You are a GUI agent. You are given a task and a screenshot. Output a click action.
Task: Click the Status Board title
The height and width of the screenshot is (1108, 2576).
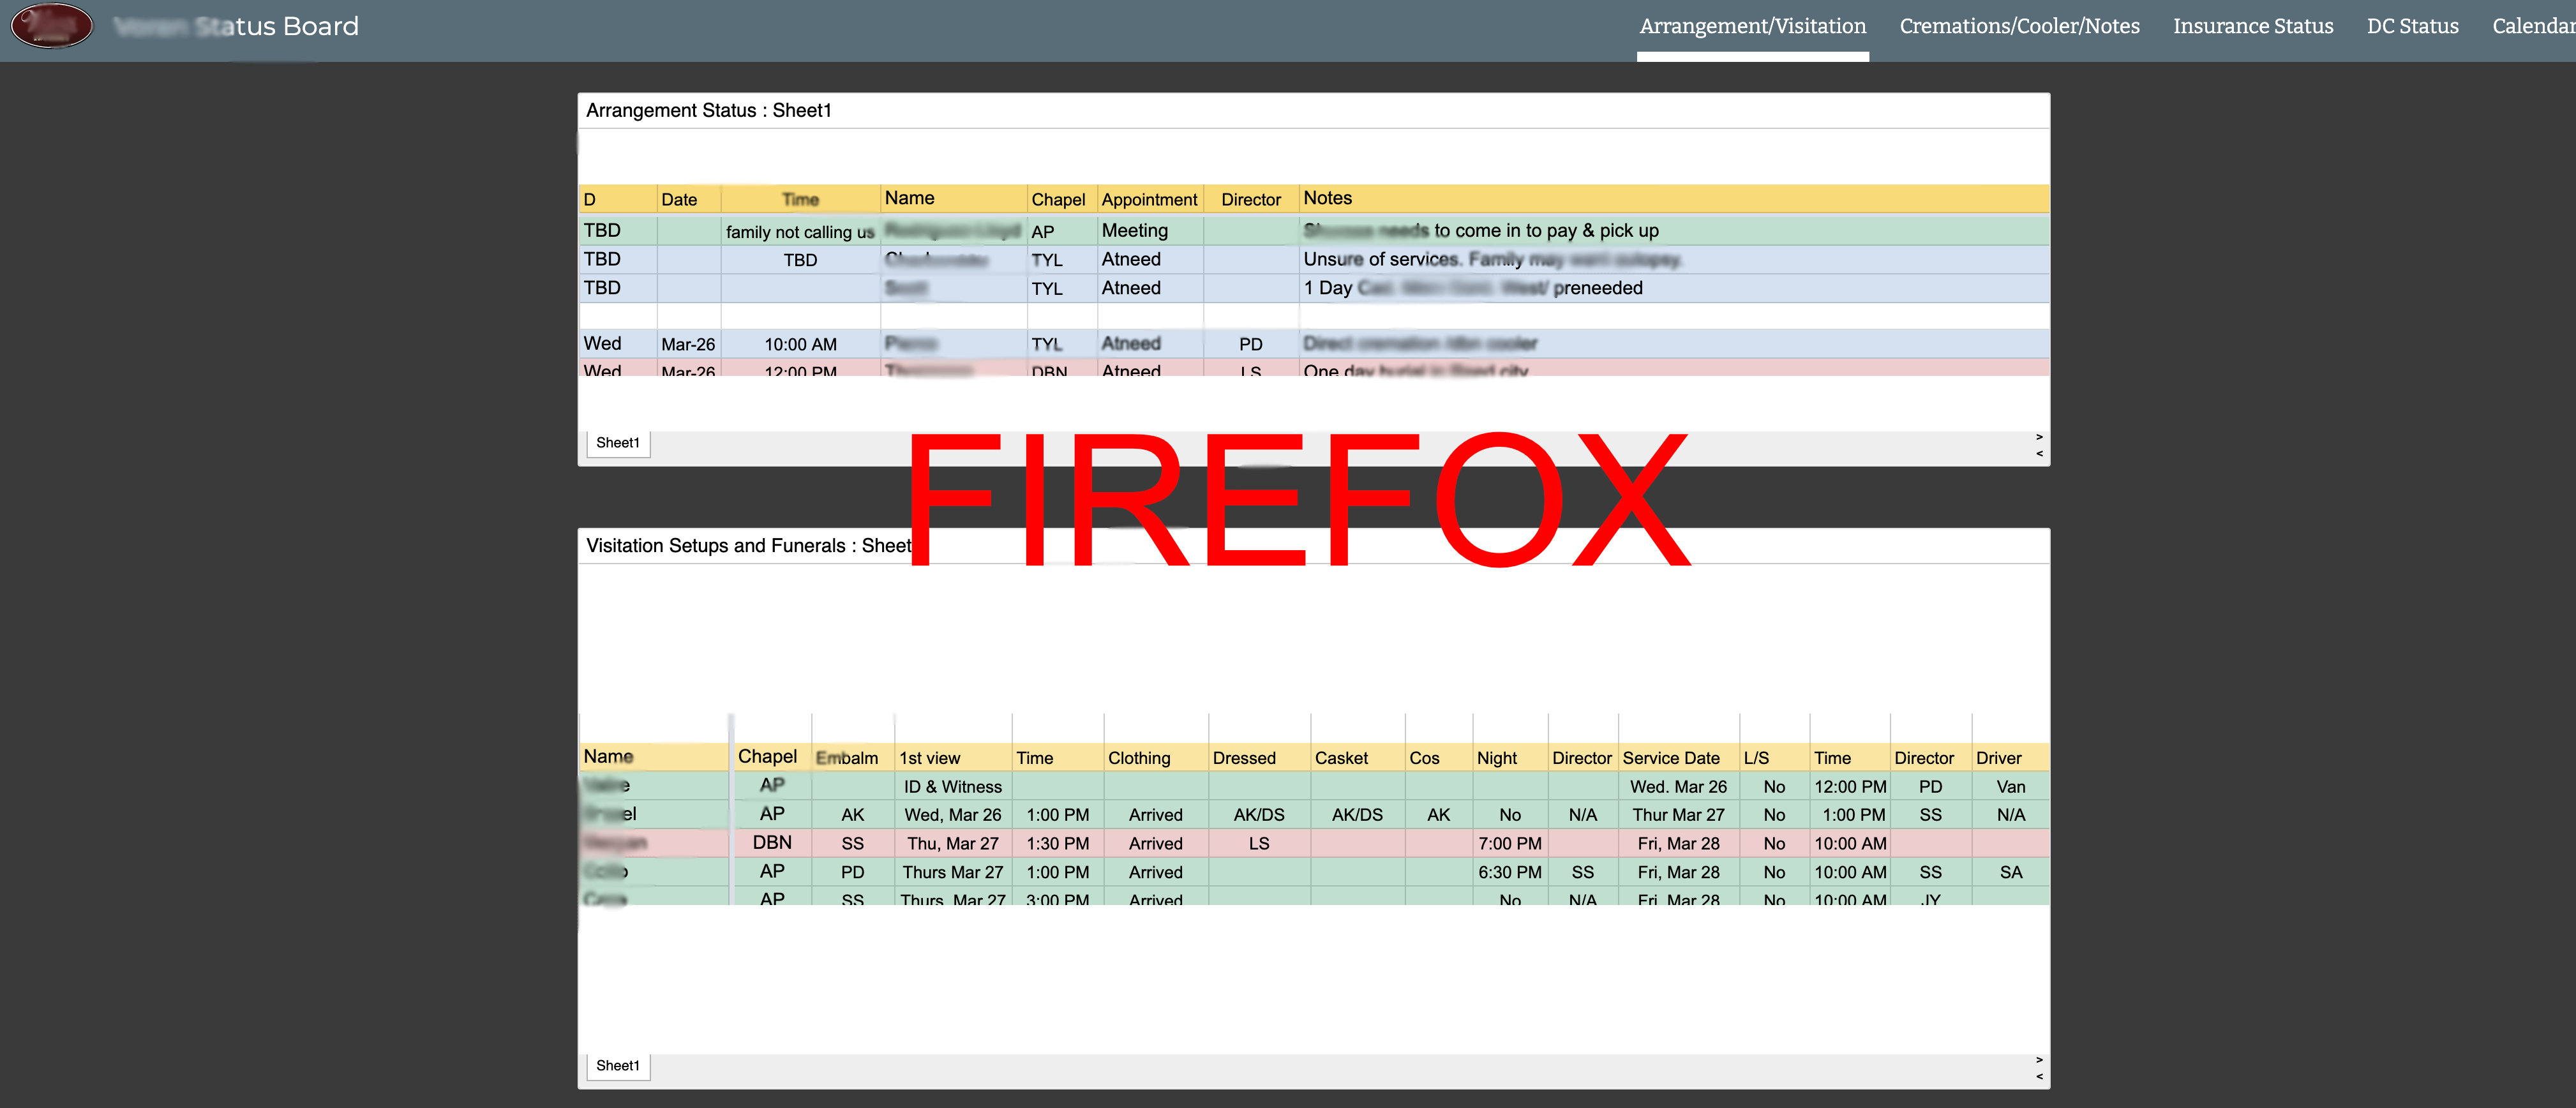236,26
